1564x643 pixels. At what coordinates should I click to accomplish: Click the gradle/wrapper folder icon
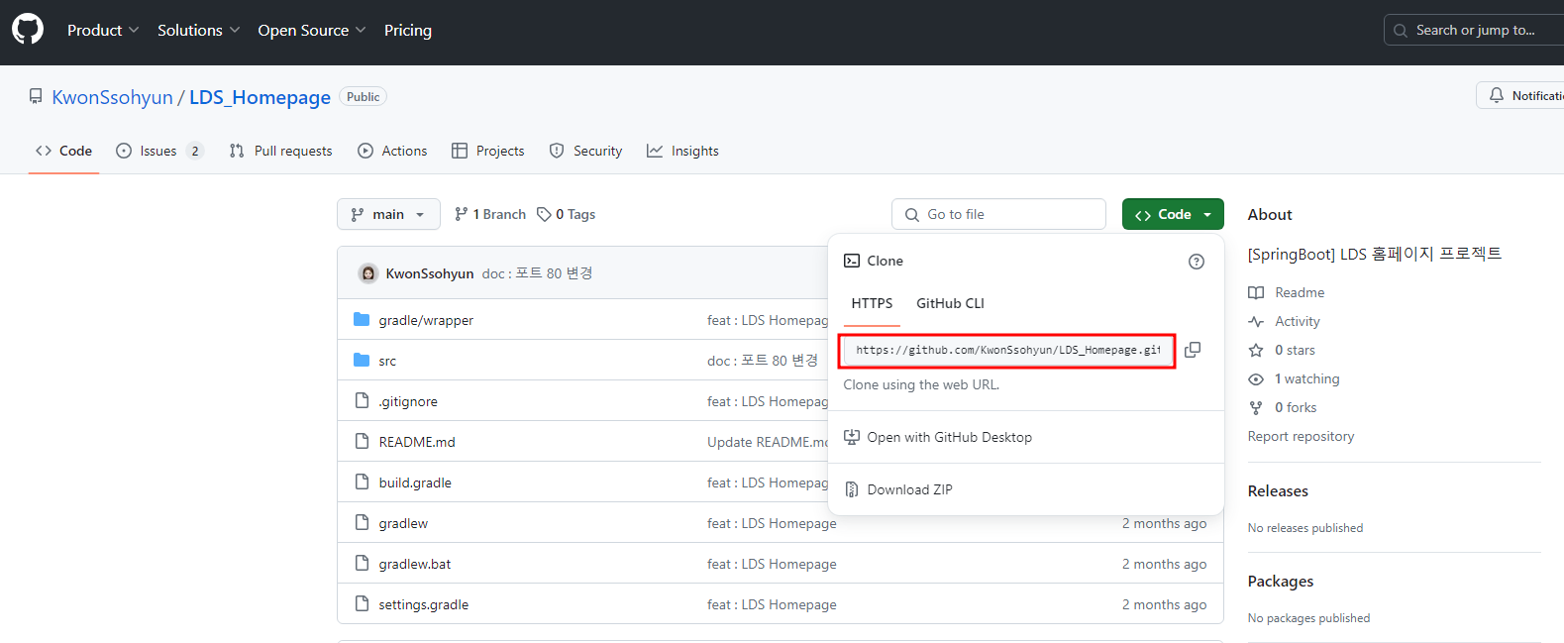pos(362,319)
